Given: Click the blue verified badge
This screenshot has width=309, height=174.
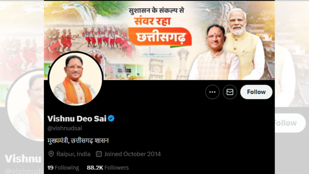Looking at the screenshot, I should (x=111, y=118).
